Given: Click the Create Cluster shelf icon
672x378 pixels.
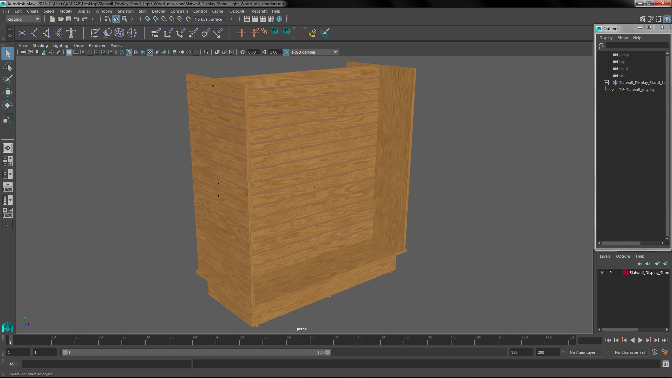Looking at the screenshot, I should pos(132,33).
